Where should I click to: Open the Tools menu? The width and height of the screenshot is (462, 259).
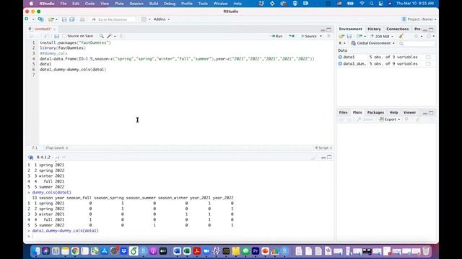click(203, 4)
